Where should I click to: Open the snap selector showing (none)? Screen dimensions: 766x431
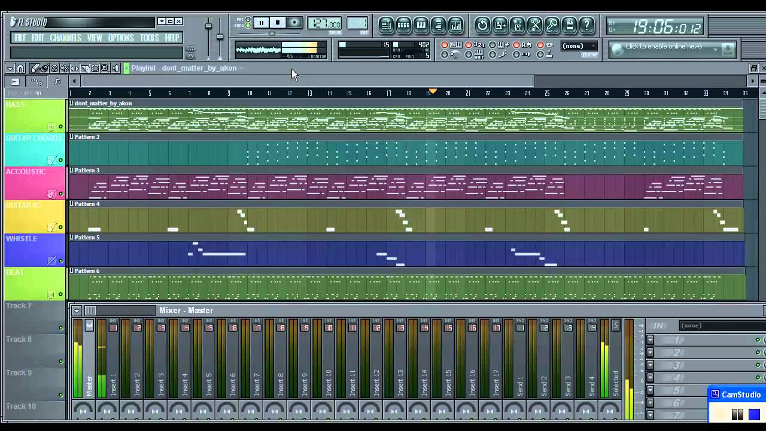coord(578,46)
